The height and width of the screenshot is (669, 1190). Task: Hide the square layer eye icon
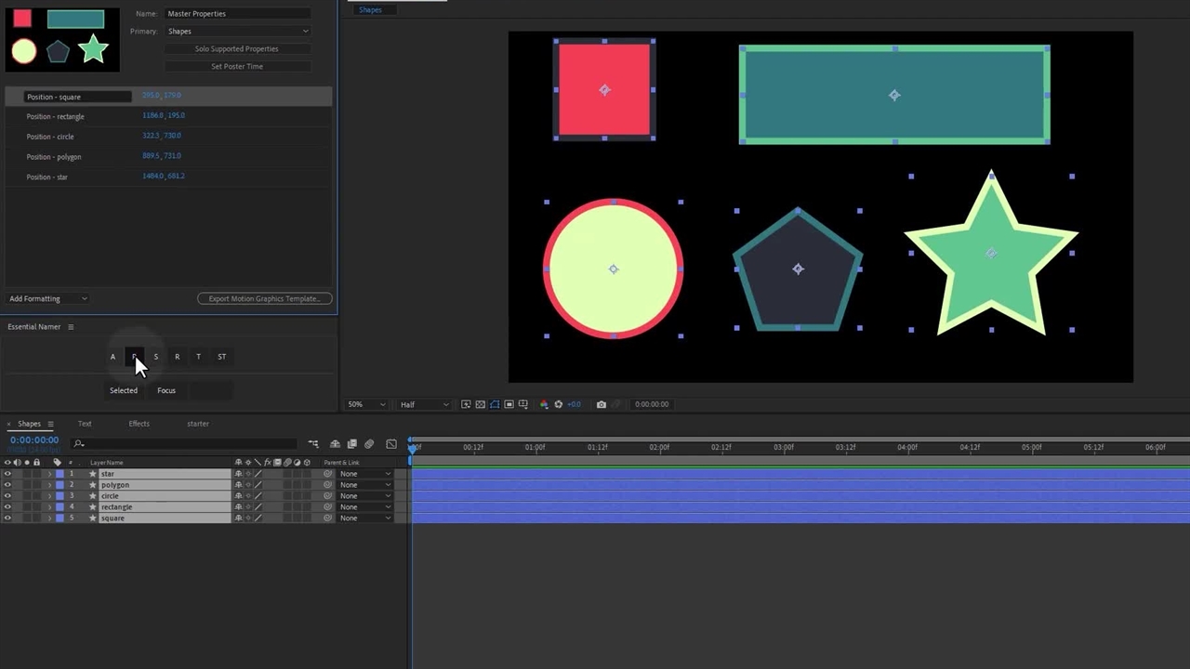coord(7,518)
